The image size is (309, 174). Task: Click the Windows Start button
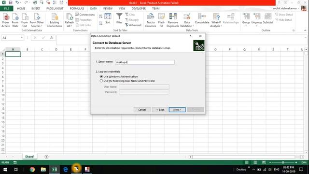(x=5, y=170)
